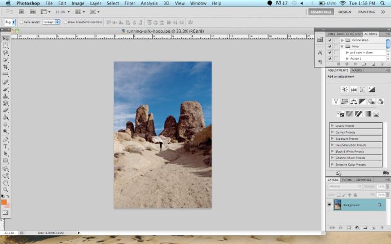
Task: Click the Essentials workspace button
Action: [x=322, y=11]
